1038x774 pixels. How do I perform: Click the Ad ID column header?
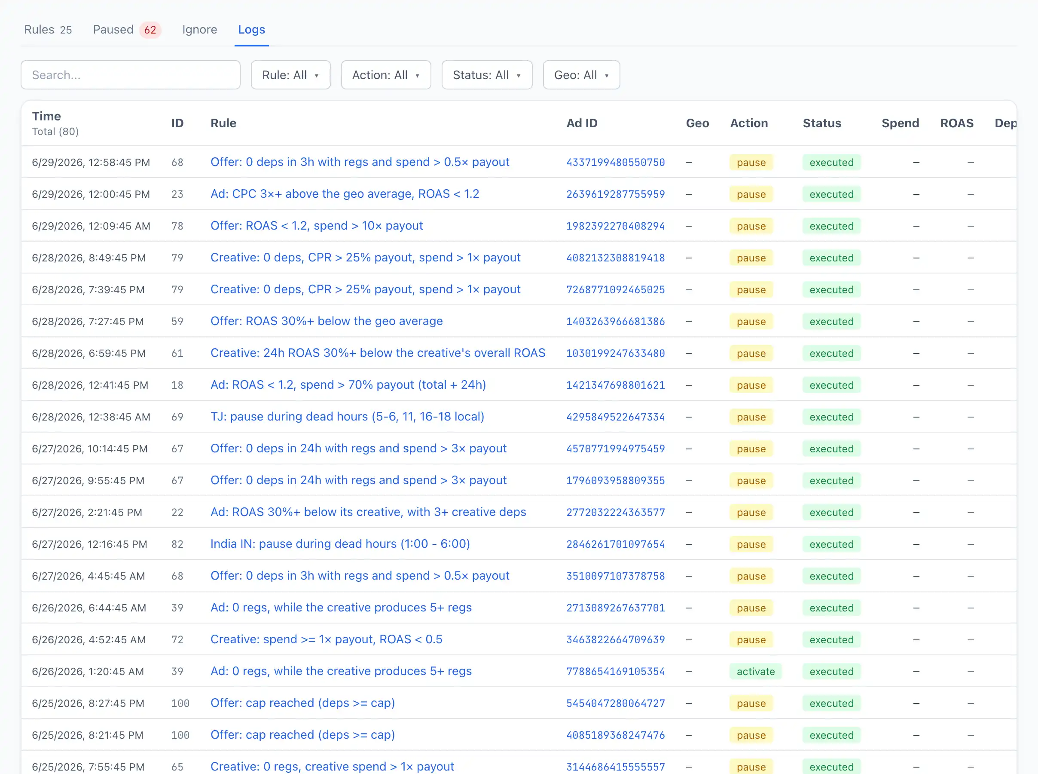tap(582, 123)
